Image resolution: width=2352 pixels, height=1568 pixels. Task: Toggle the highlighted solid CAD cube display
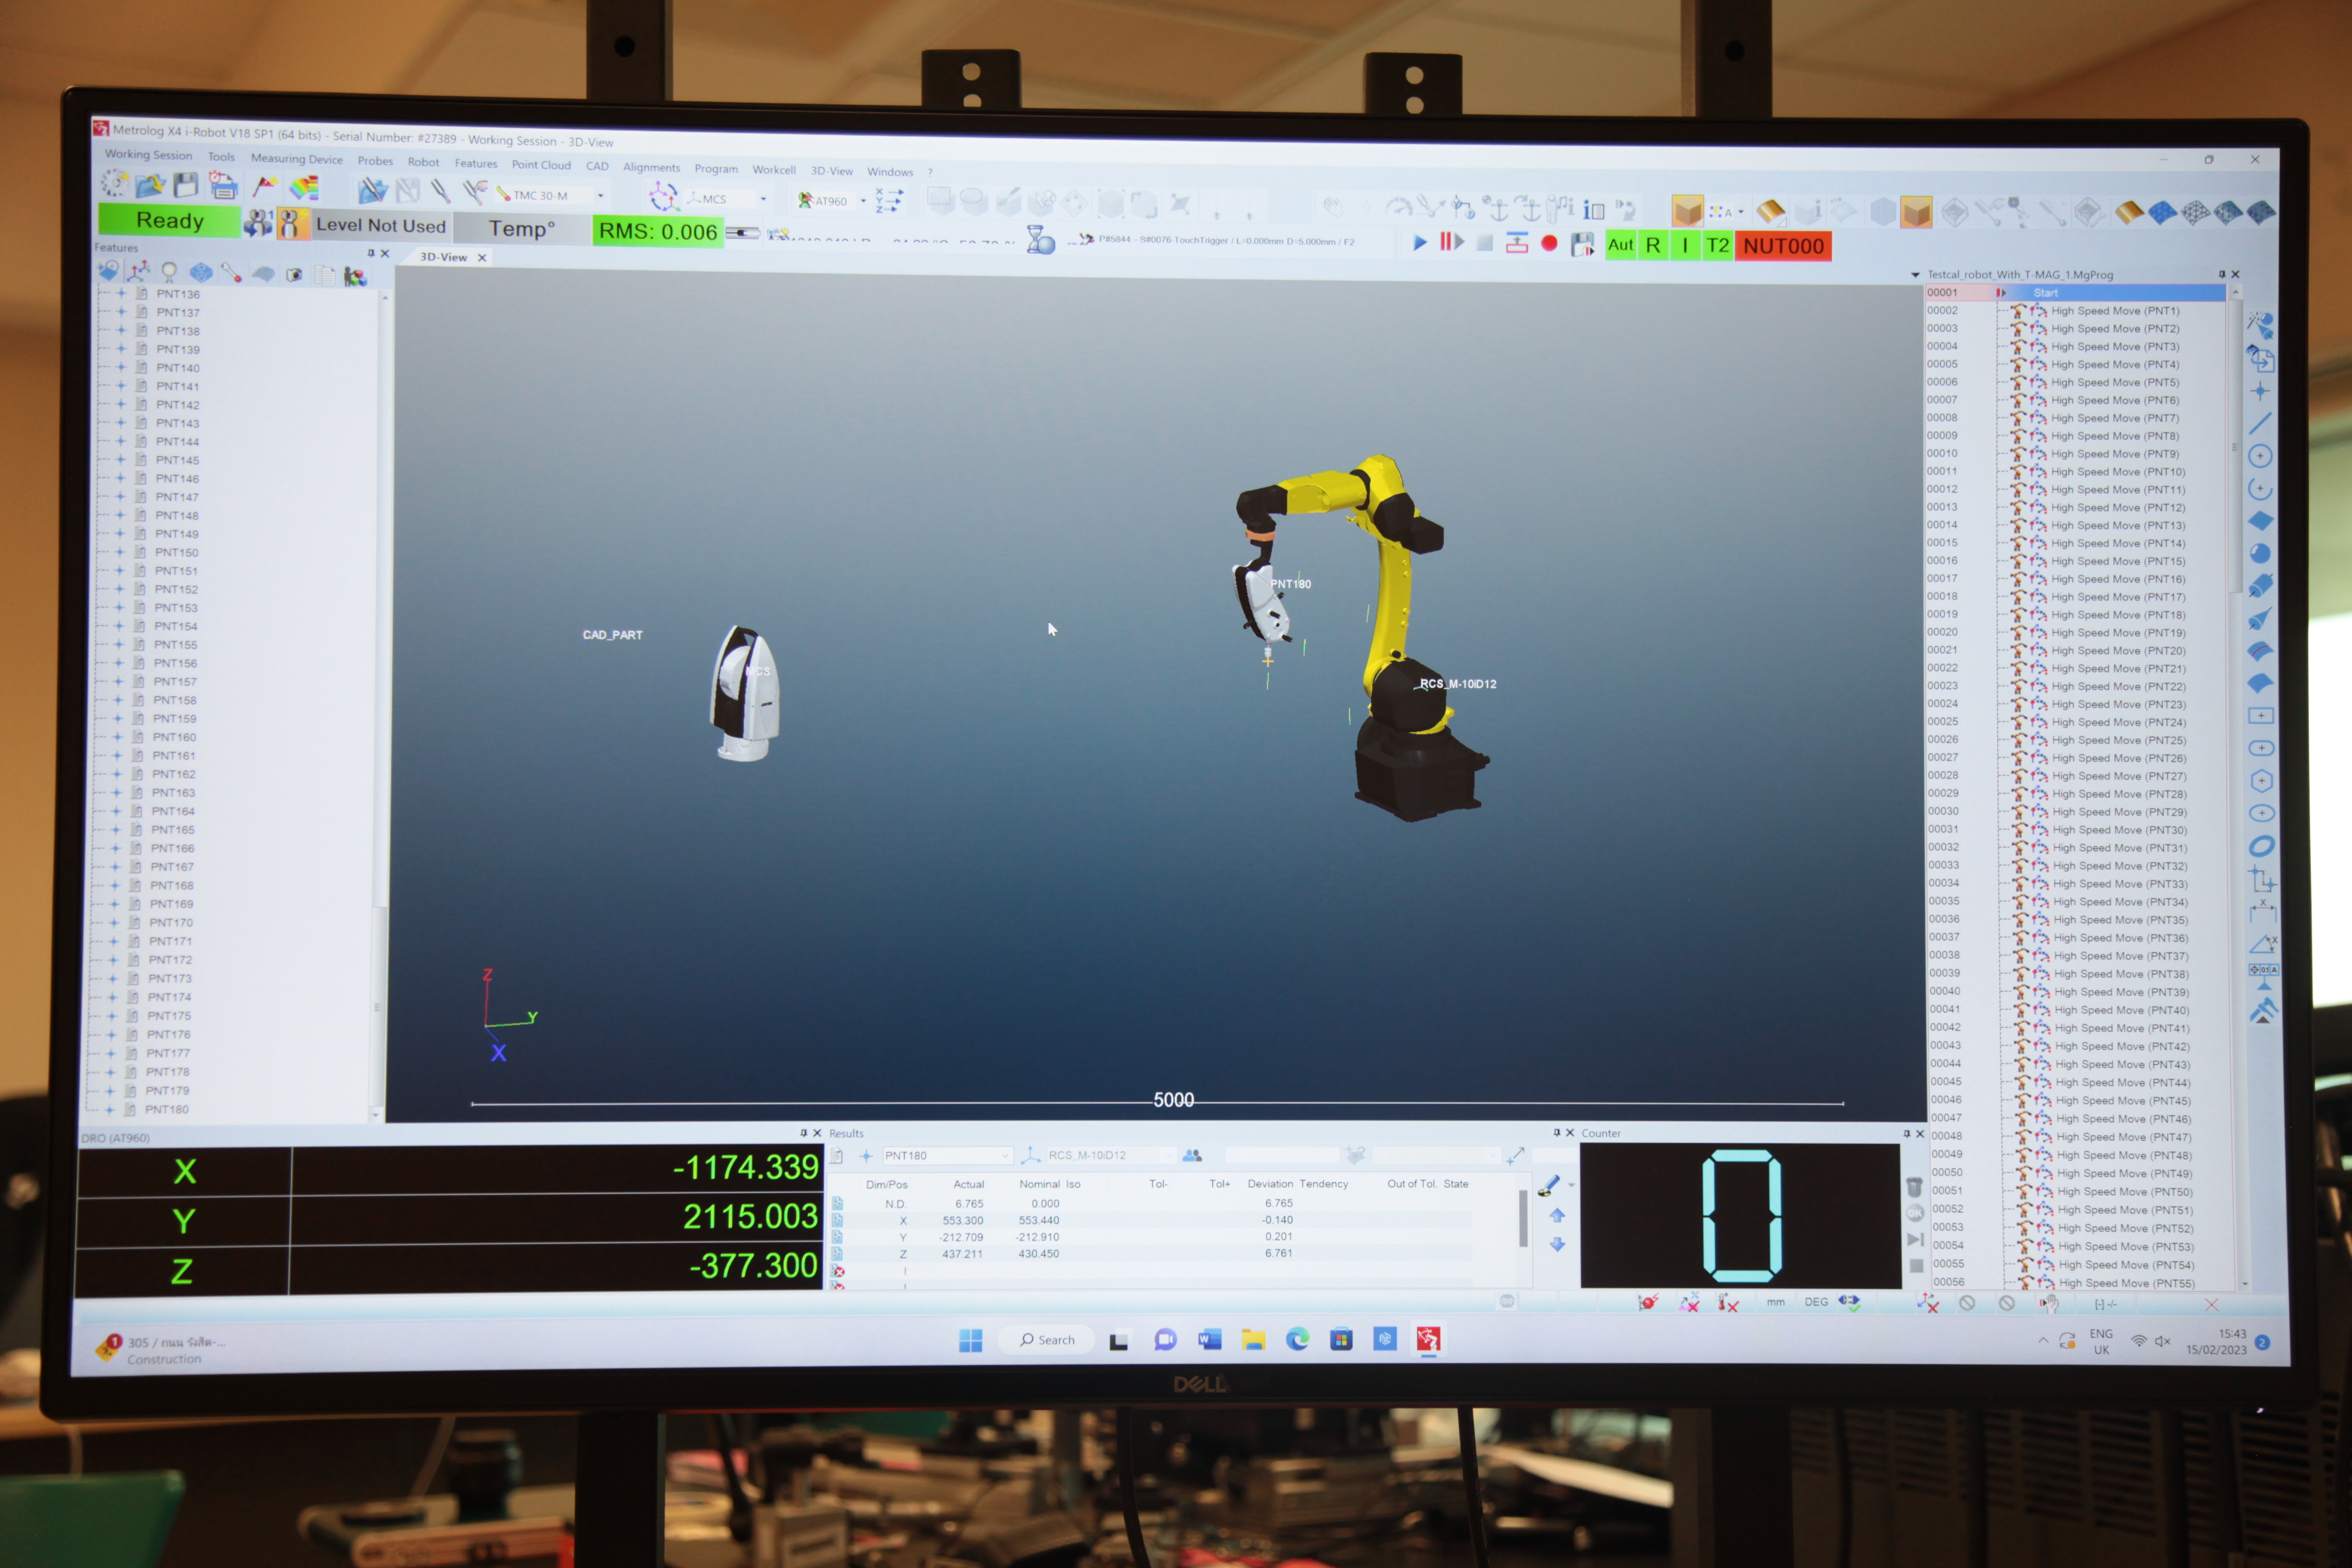coord(1916,212)
